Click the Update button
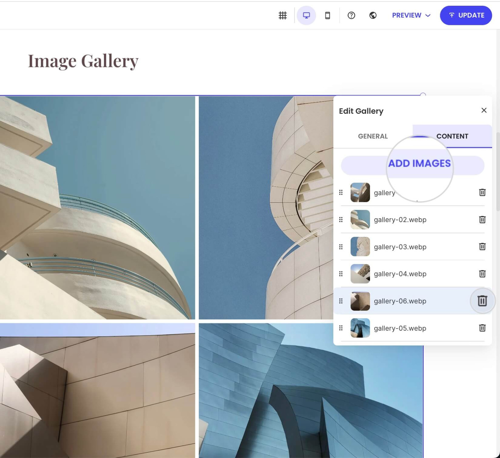This screenshot has height=458, width=500. [466, 15]
